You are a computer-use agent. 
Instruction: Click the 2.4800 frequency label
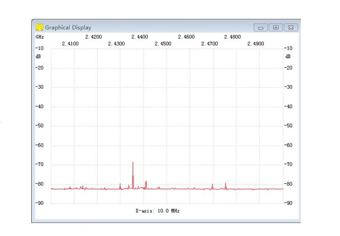tap(232, 37)
